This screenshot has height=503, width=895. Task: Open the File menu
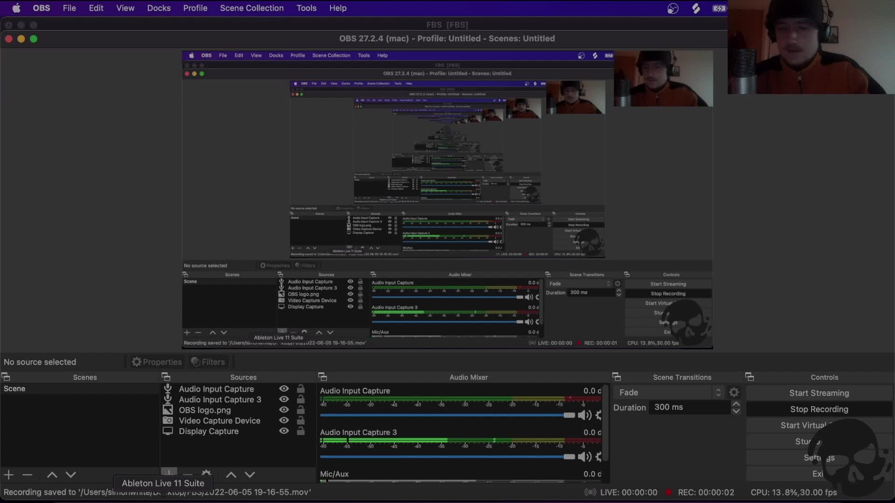(69, 8)
